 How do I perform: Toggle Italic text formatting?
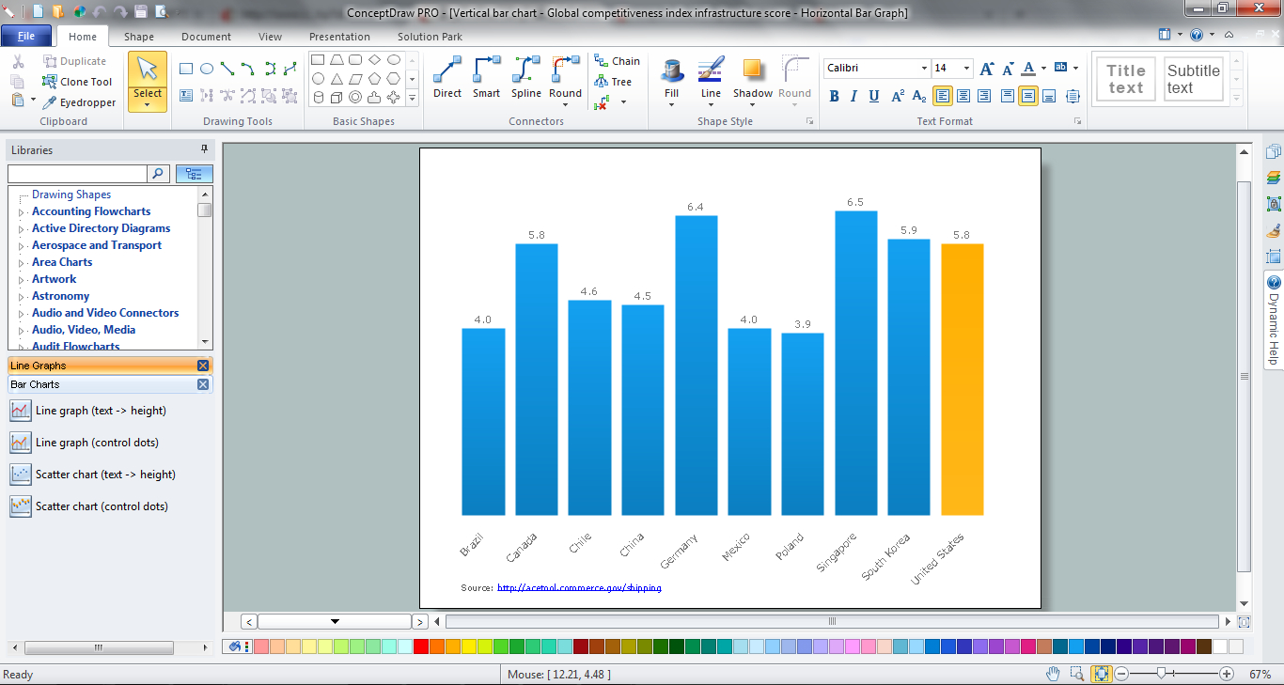pos(853,96)
